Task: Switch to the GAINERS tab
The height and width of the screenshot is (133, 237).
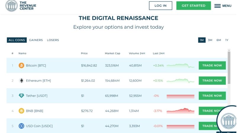Action: coord(36,40)
